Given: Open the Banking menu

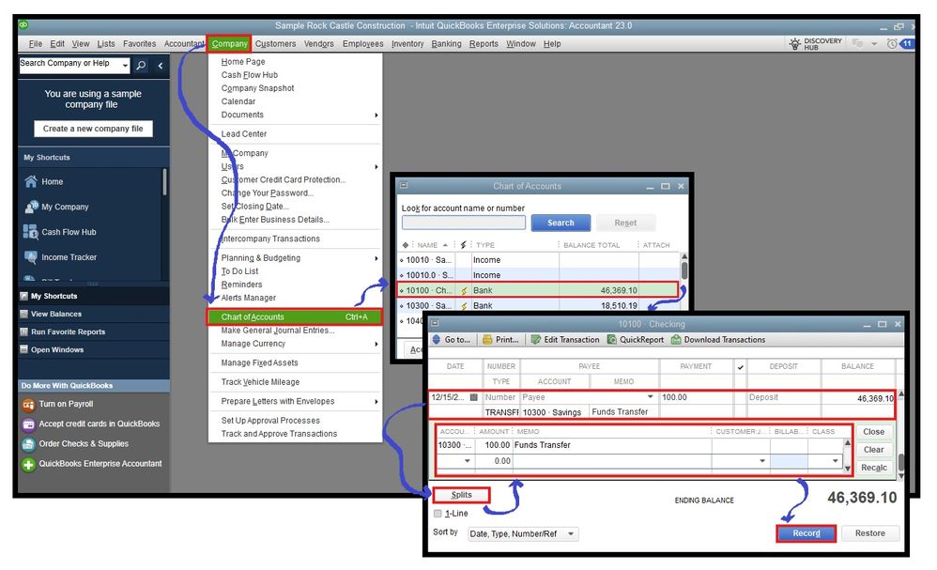Looking at the screenshot, I should pos(446,43).
